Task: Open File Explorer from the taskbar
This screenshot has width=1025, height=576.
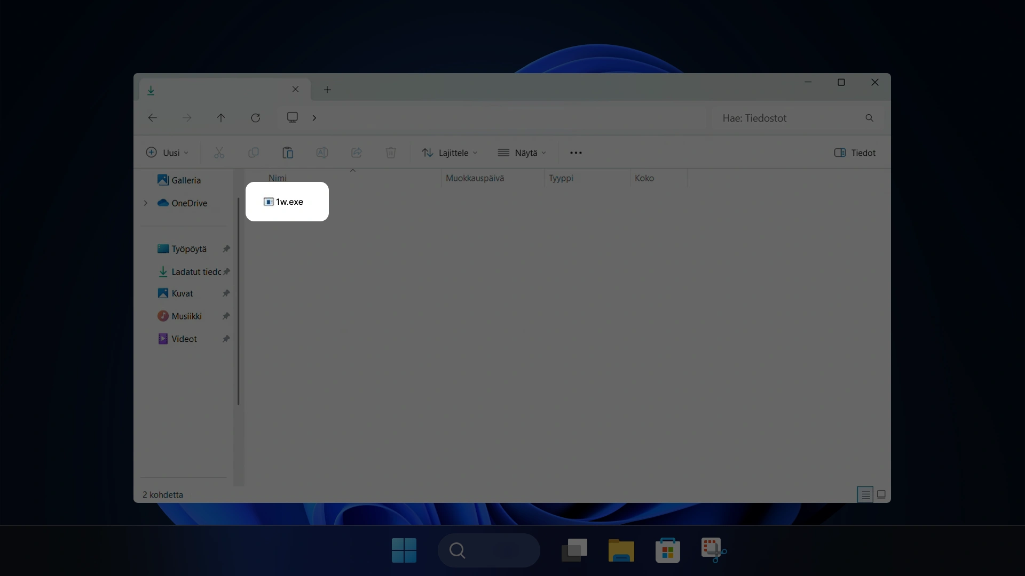Action: tap(621, 550)
